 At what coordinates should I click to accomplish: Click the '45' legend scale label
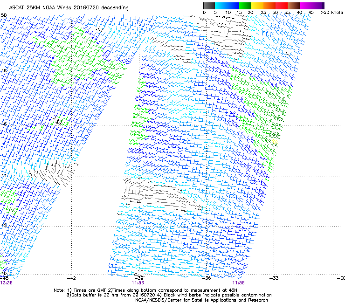click(311, 12)
